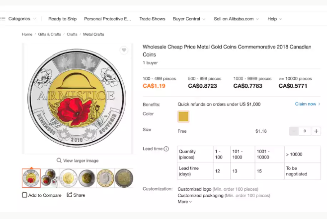Click the Claim now arrow icon

coord(319,104)
